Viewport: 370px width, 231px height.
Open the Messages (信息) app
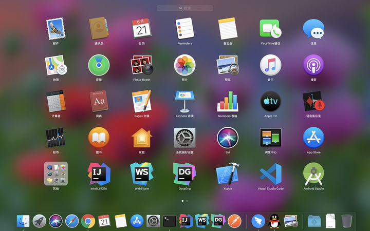pos(313,29)
